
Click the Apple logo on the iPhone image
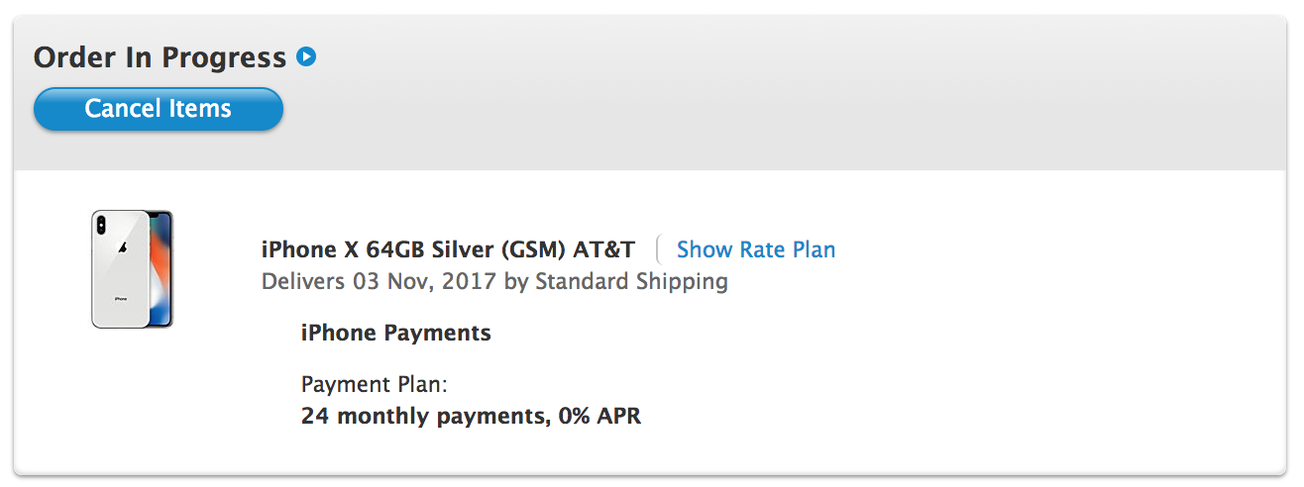point(121,248)
